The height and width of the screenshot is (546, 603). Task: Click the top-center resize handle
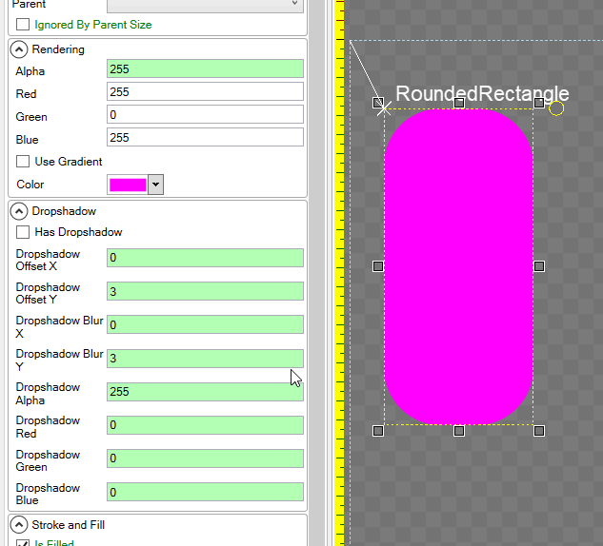click(459, 103)
